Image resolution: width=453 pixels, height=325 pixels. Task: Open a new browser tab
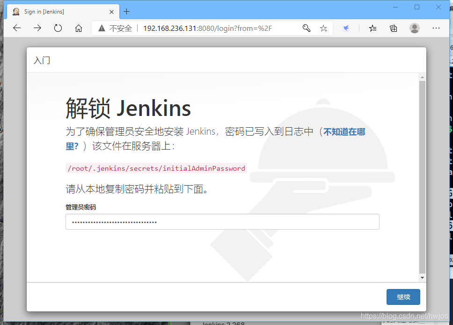126,12
